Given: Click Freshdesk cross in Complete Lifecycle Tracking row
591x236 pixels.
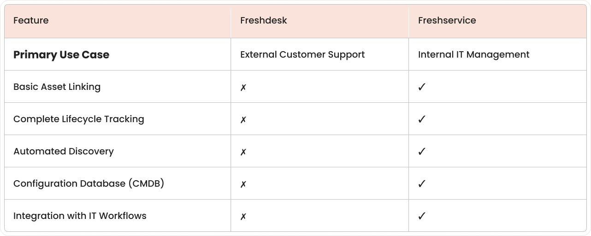Looking at the screenshot, I should [243, 119].
